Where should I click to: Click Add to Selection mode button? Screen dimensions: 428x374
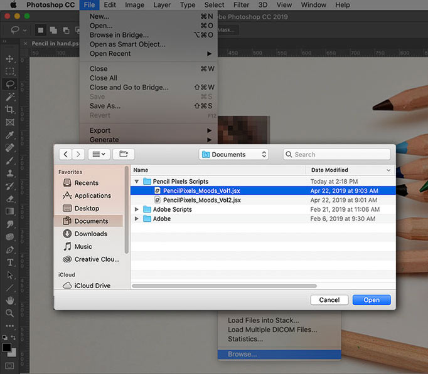point(53,30)
